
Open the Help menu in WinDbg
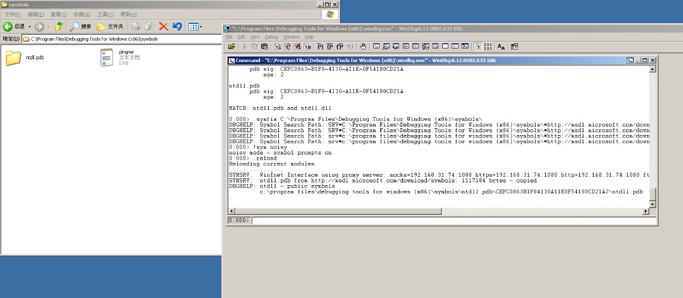pyautogui.click(x=309, y=36)
